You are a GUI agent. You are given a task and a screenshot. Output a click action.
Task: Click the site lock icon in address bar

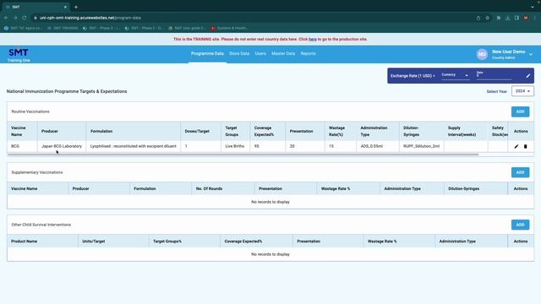coord(36,18)
